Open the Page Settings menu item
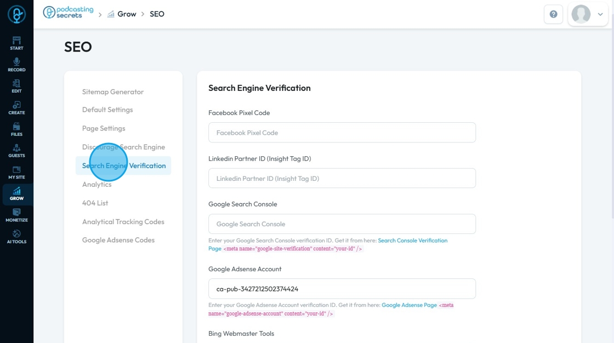Viewport: 614px width, 343px height. point(104,128)
